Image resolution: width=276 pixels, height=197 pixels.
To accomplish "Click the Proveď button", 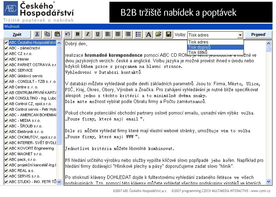I will (258, 34).
